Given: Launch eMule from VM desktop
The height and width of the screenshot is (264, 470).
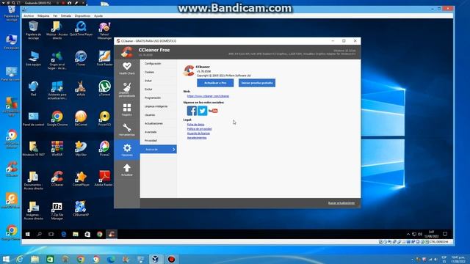Looking at the screenshot, I should coord(81,88).
